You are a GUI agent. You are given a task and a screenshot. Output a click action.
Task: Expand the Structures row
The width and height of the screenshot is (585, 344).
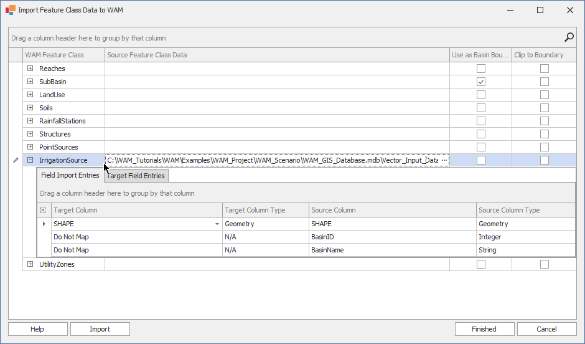[30, 134]
